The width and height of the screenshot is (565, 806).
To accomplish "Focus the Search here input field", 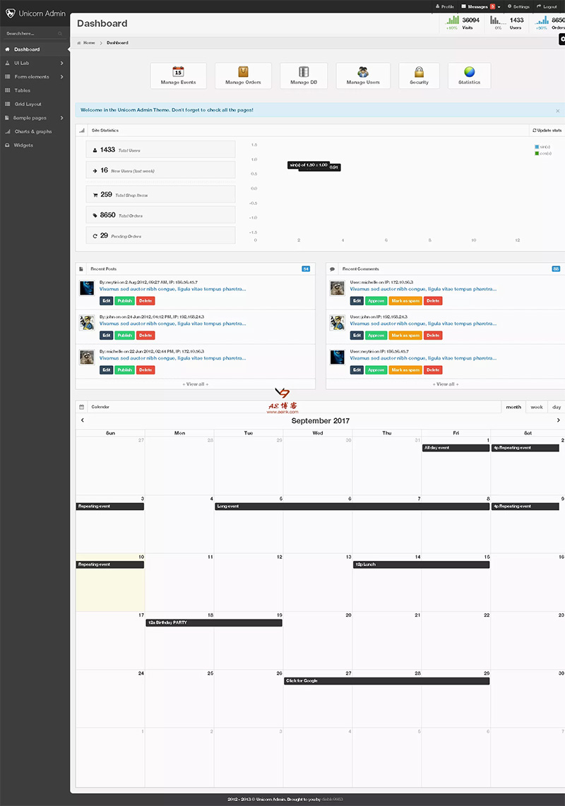I will pos(31,33).
